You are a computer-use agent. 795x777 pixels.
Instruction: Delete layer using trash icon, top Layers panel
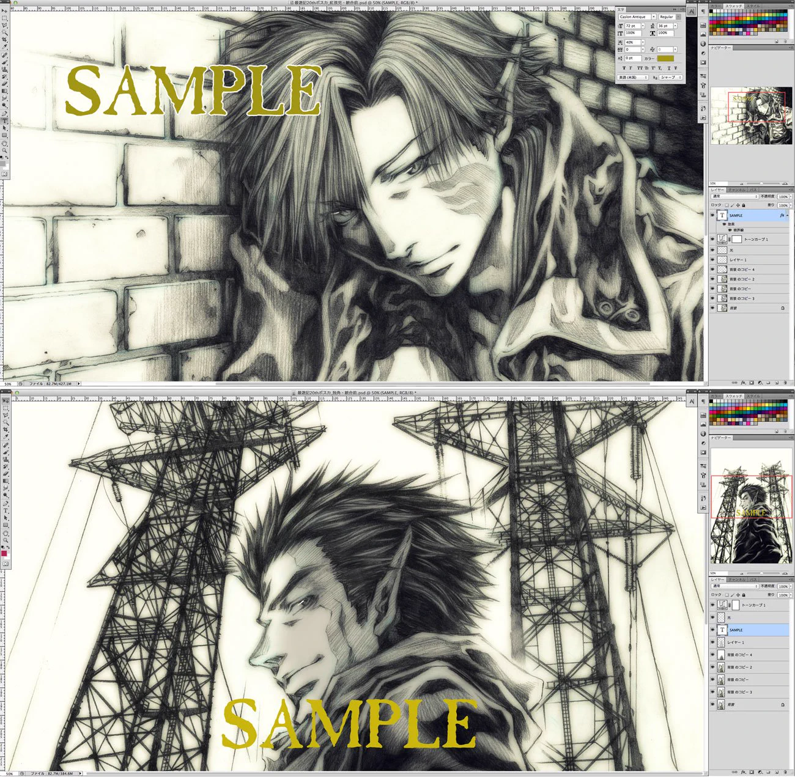click(785, 383)
